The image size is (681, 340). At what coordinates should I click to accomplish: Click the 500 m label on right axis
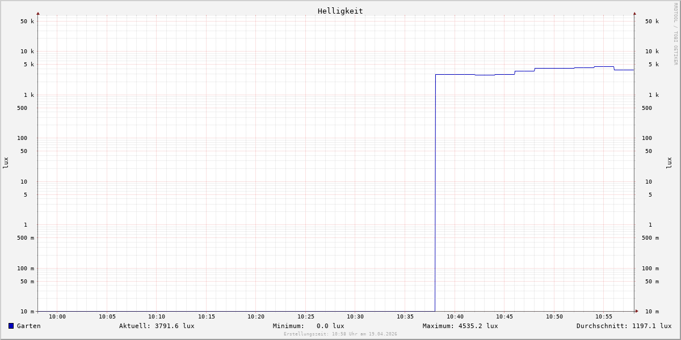[650, 238]
